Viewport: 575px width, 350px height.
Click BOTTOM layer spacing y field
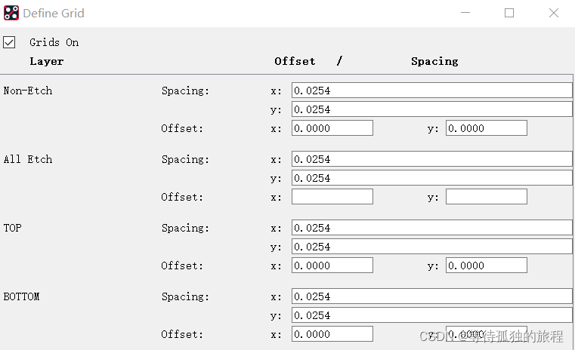[431, 315]
